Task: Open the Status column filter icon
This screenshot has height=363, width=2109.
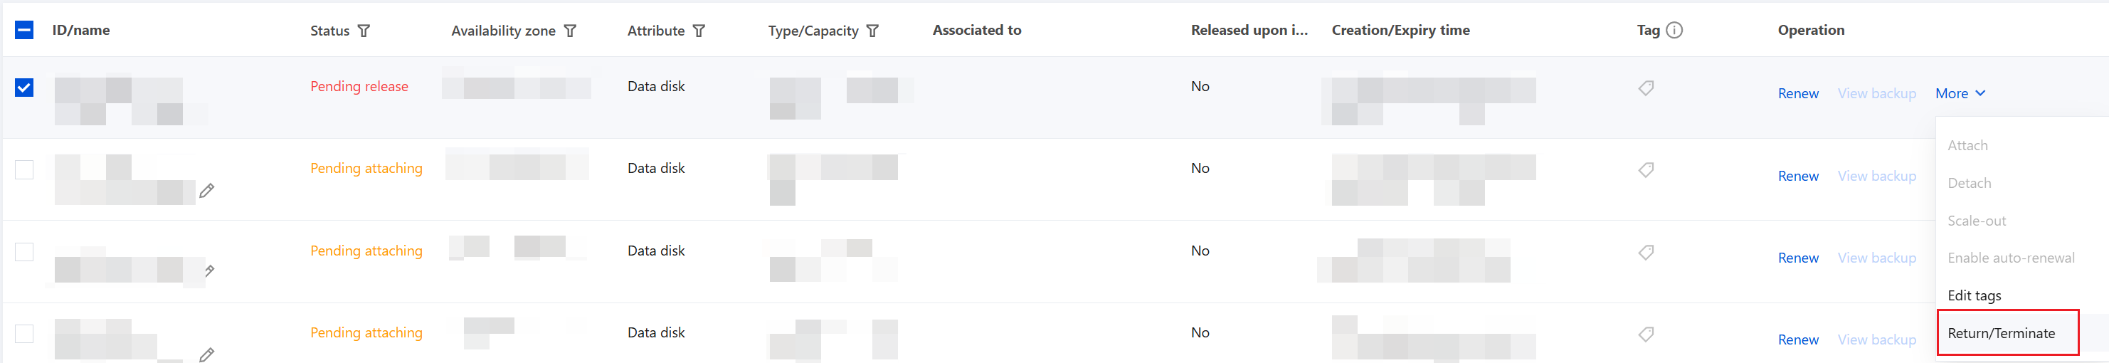Action: pyautogui.click(x=364, y=31)
